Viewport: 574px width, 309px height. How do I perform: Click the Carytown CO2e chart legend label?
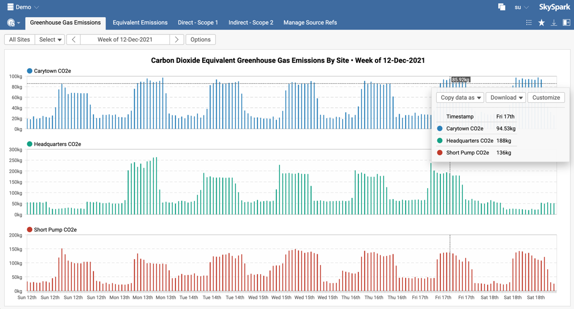click(x=53, y=71)
